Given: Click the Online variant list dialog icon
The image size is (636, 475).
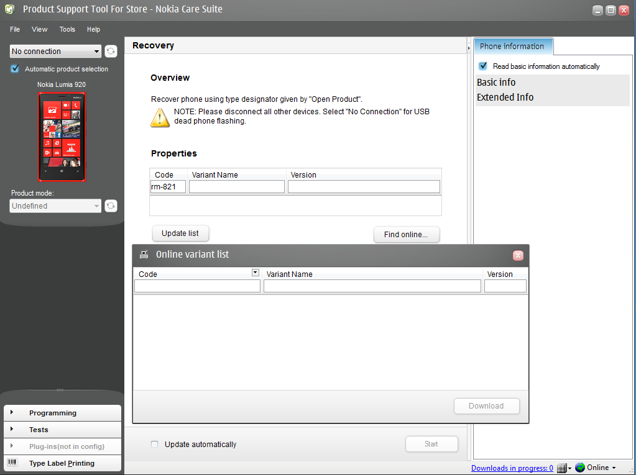Looking at the screenshot, I should point(144,255).
